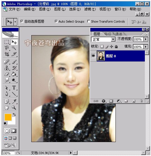The height and width of the screenshot is (156, 151).
Task: Open 图像(I) menu
Action: pyautogui.click(x=45, y=9)
